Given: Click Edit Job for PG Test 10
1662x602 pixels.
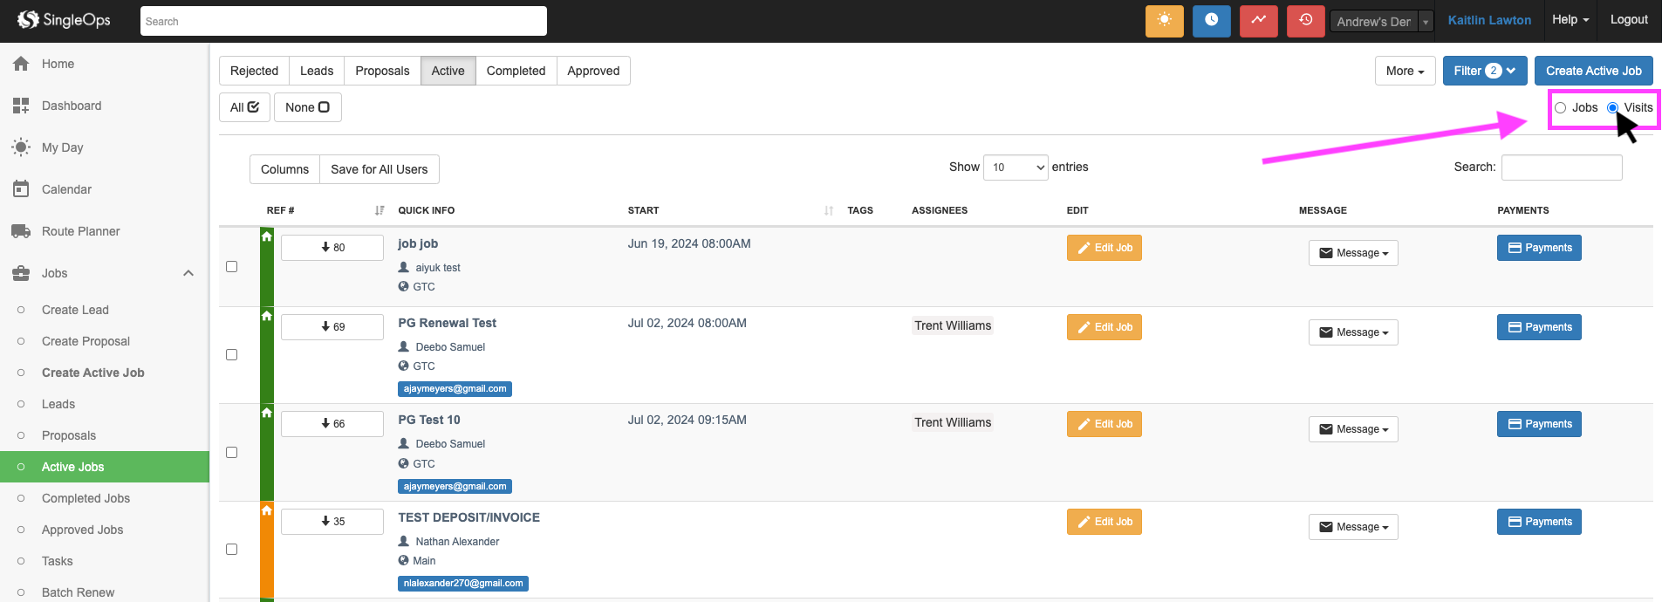Looking at the screenshot, I should pos(1104,424).
